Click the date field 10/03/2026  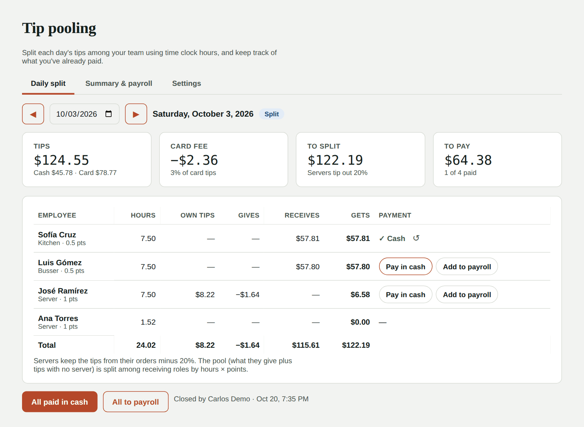coord(84,114)
